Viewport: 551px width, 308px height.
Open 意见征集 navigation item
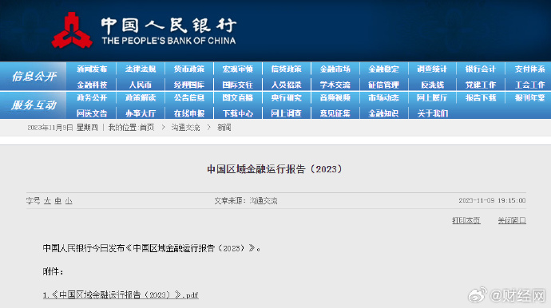[335, 113]
